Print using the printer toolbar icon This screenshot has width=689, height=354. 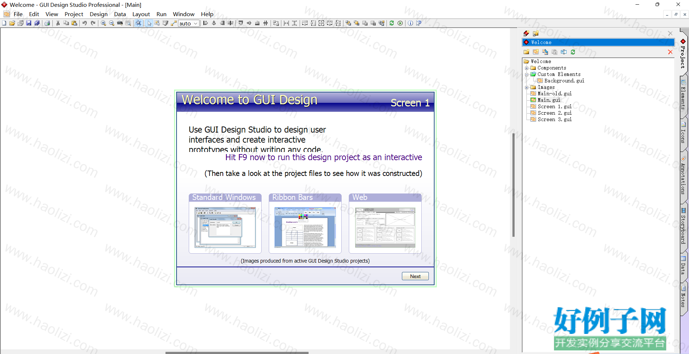[x=47, y=23]
